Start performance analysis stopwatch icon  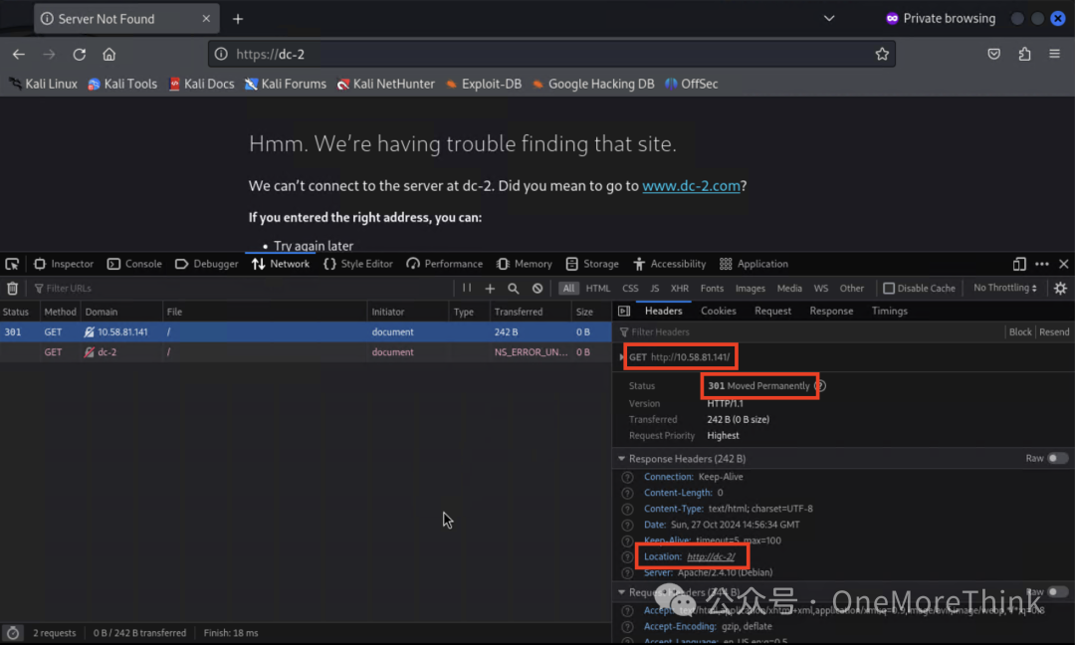click(x=12, y=633)
